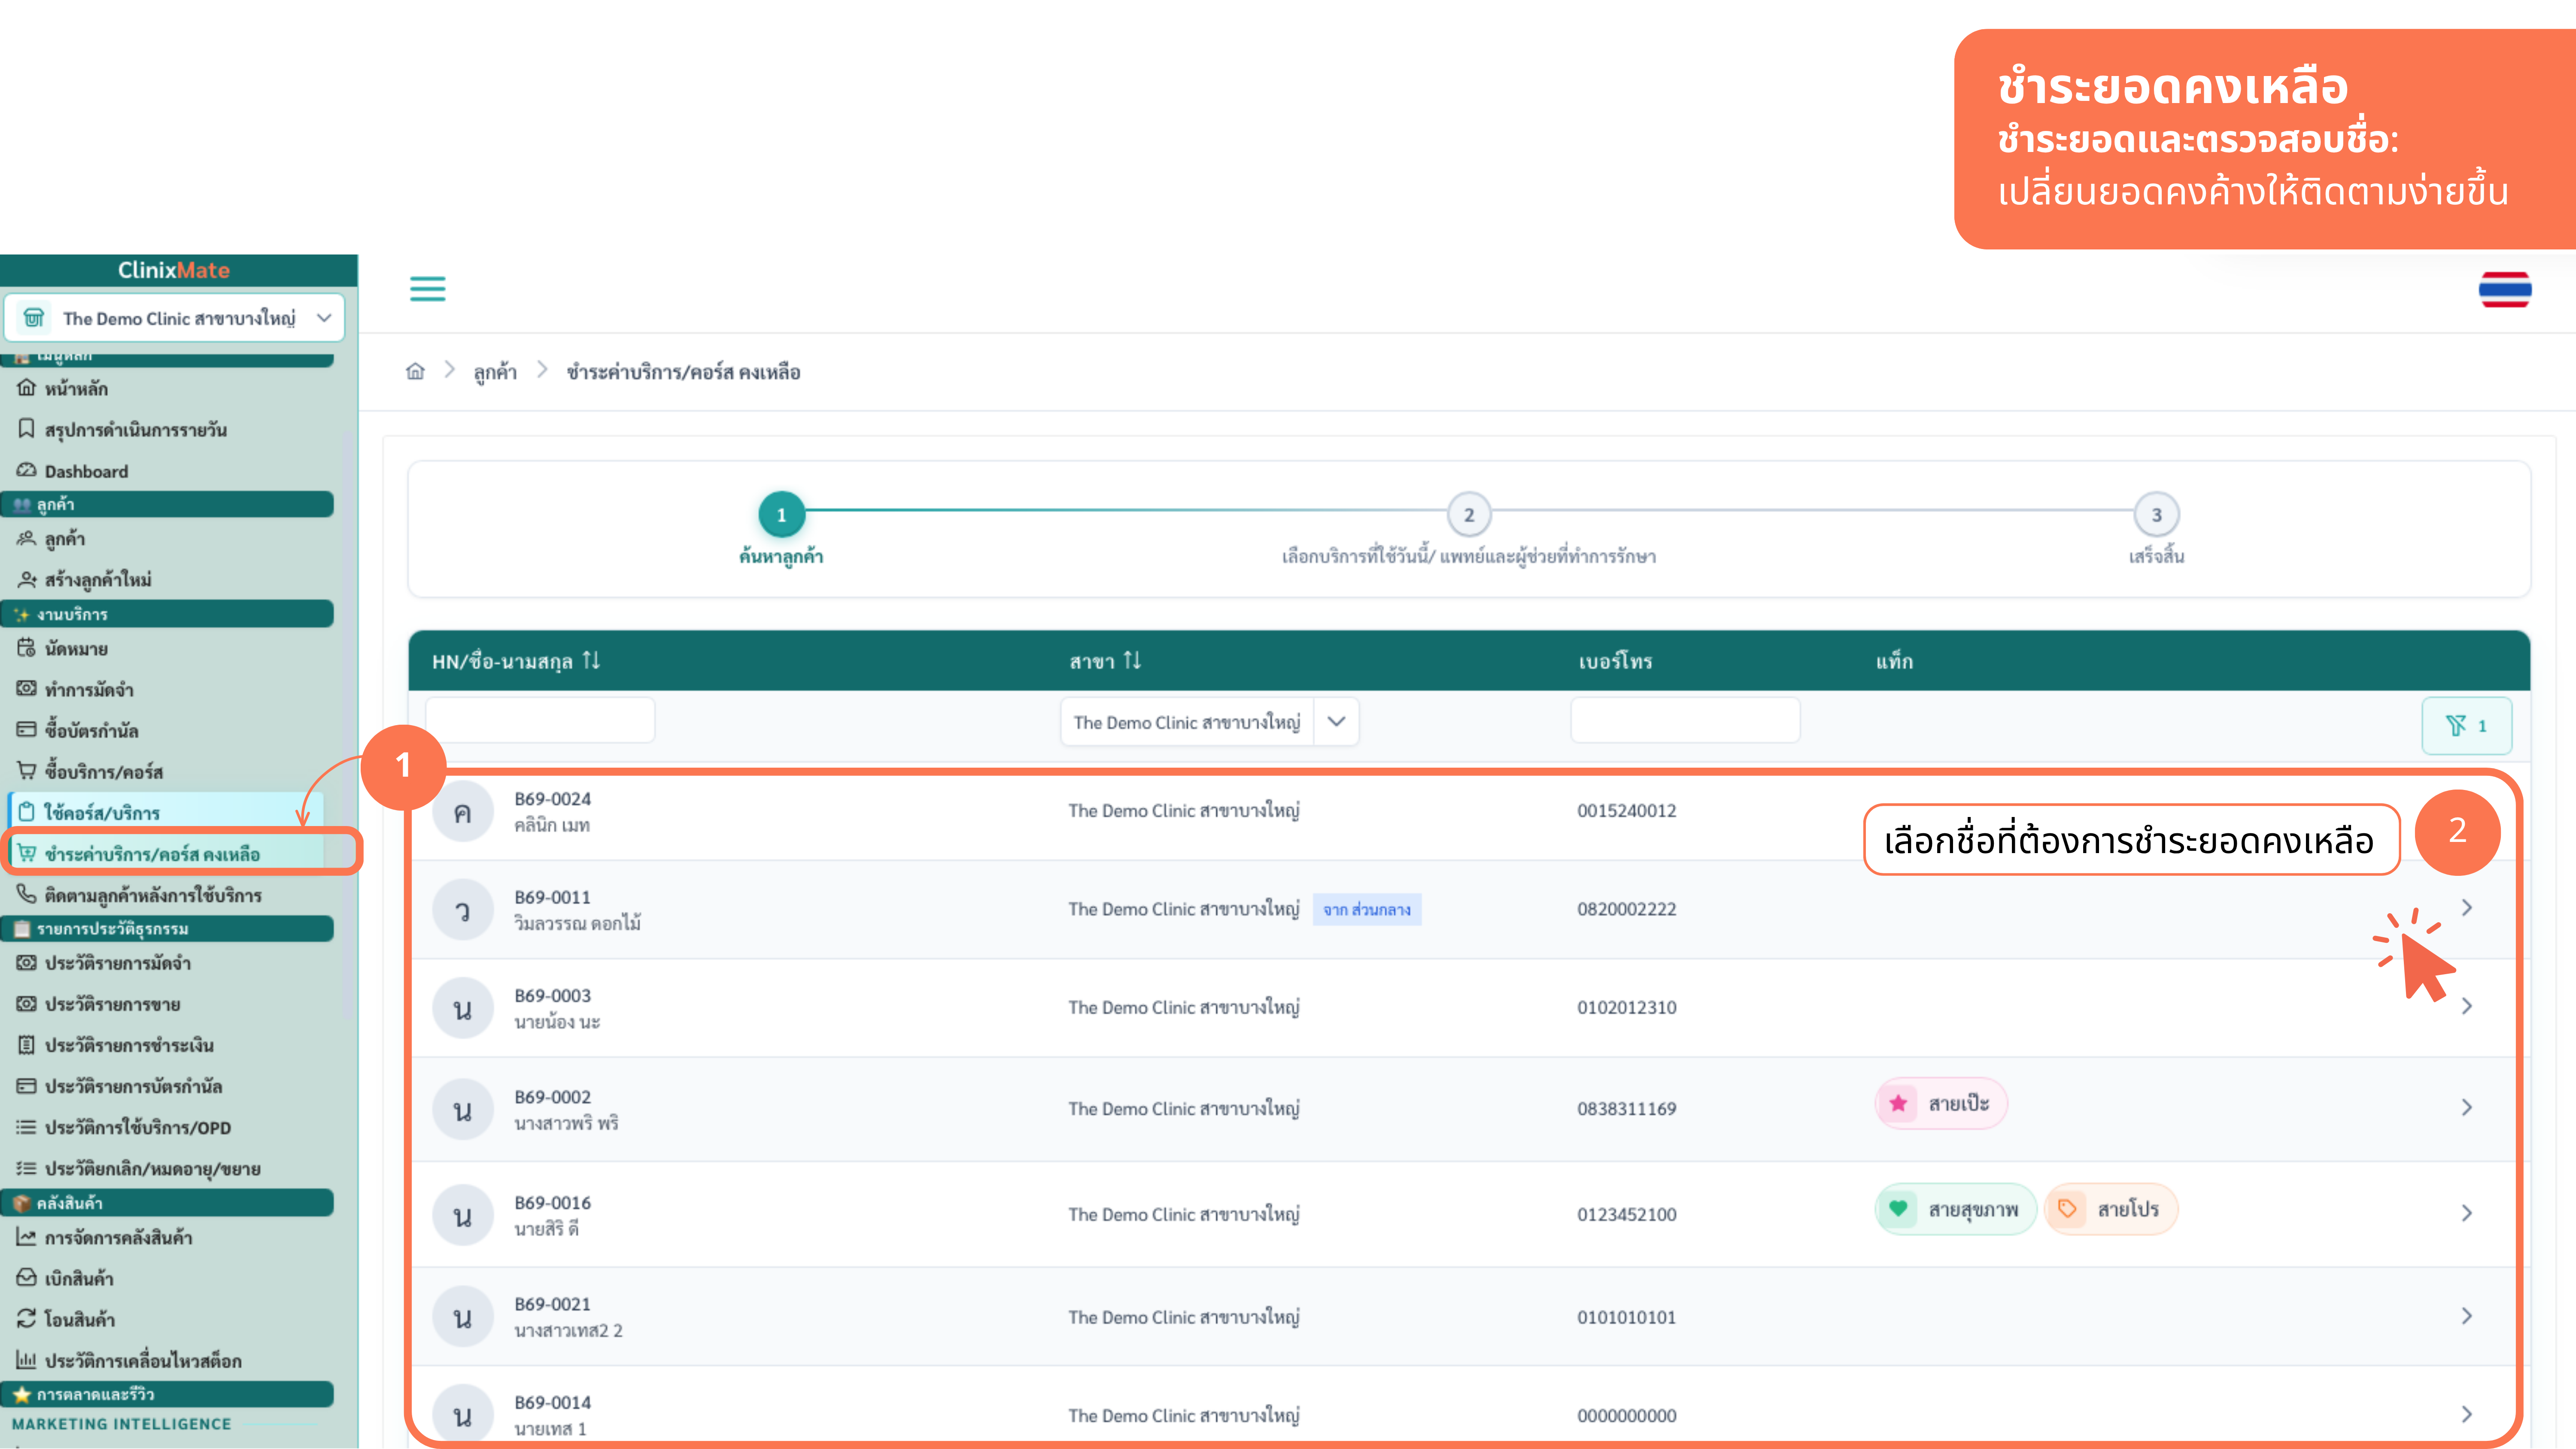Toggle the hamburger sidebar menu icon
This screenshot has height=1449, width=2576.
tap(427, 289)
